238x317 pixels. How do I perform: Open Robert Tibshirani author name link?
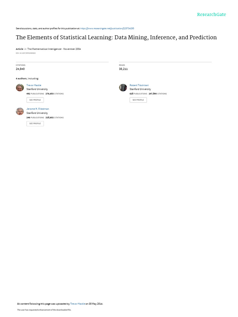pyautogui.click(x=139, y=85)
